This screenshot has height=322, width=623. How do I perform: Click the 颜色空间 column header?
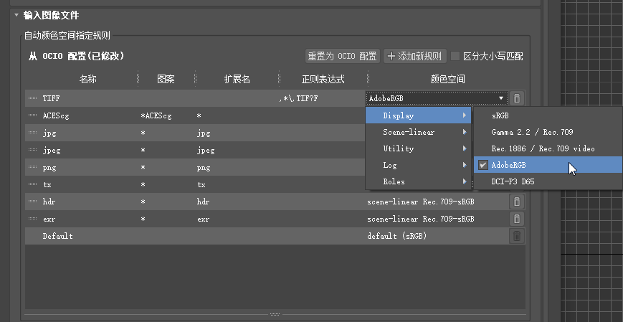click(x=448, y=79)
